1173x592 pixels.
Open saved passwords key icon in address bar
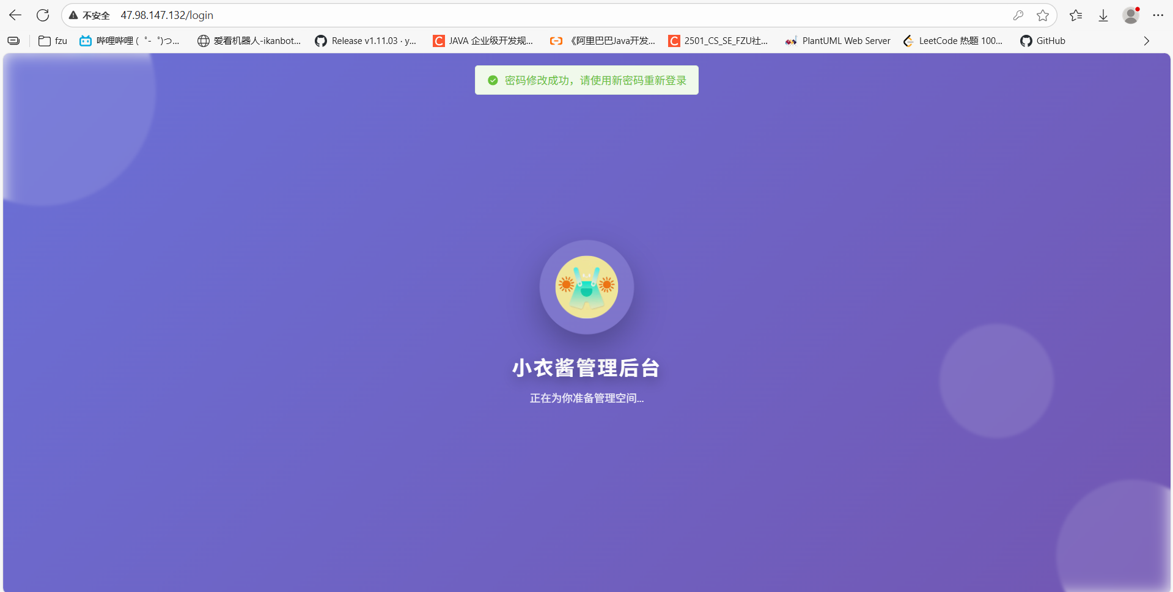tap(1018, 15)
